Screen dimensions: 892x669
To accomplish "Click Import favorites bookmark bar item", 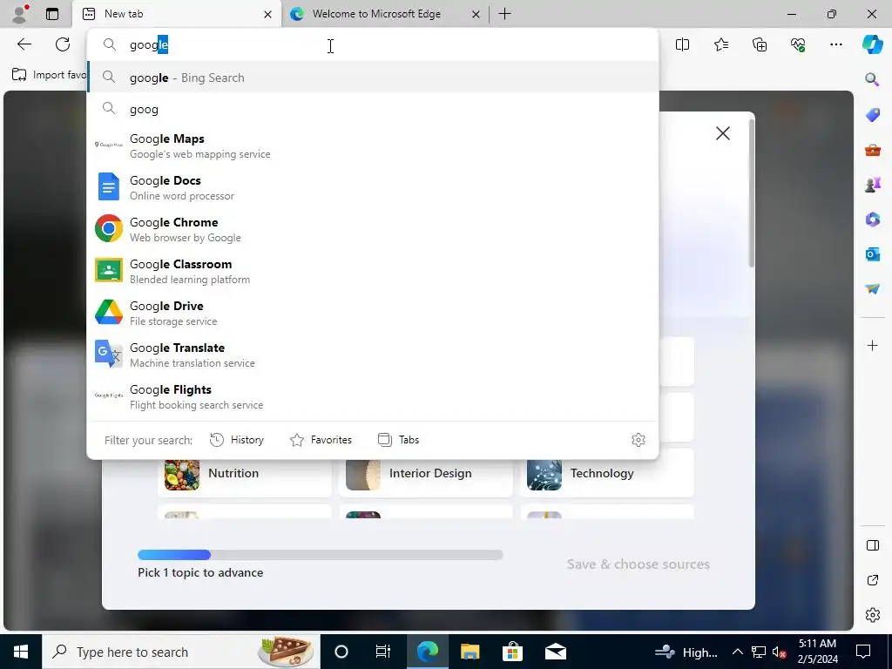I will click(x=49, y=75).
